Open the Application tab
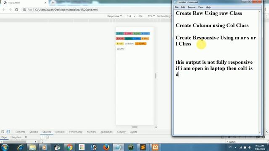The image size is (269, 151). (x=106, y=132)
